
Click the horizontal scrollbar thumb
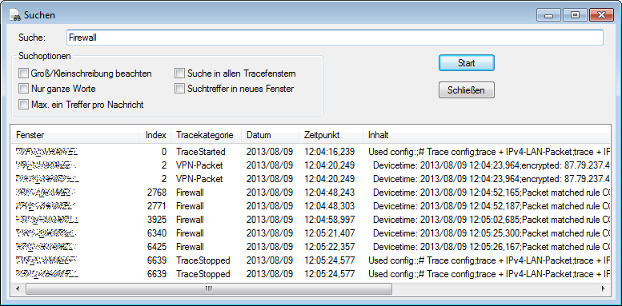pos(209,289)
